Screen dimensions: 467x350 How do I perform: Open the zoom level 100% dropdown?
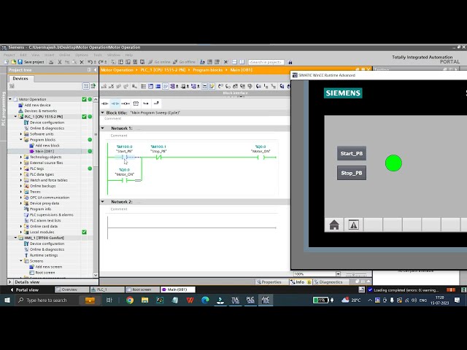tap(338, 274)
